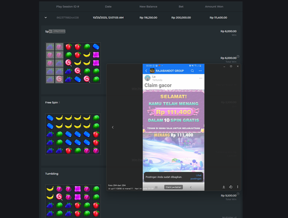Tap the search icon in the group header
The height and width of the screenshot is (218, 288).
click(x=192, y=71)
